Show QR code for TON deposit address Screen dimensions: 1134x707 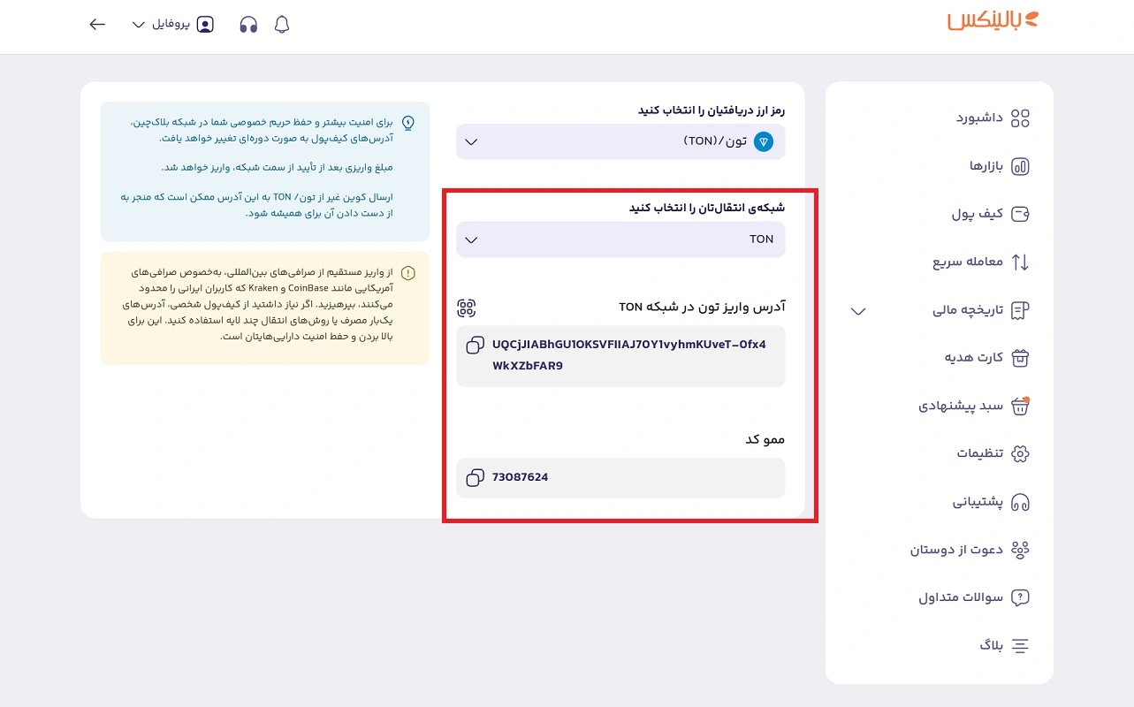coord(467,308)
